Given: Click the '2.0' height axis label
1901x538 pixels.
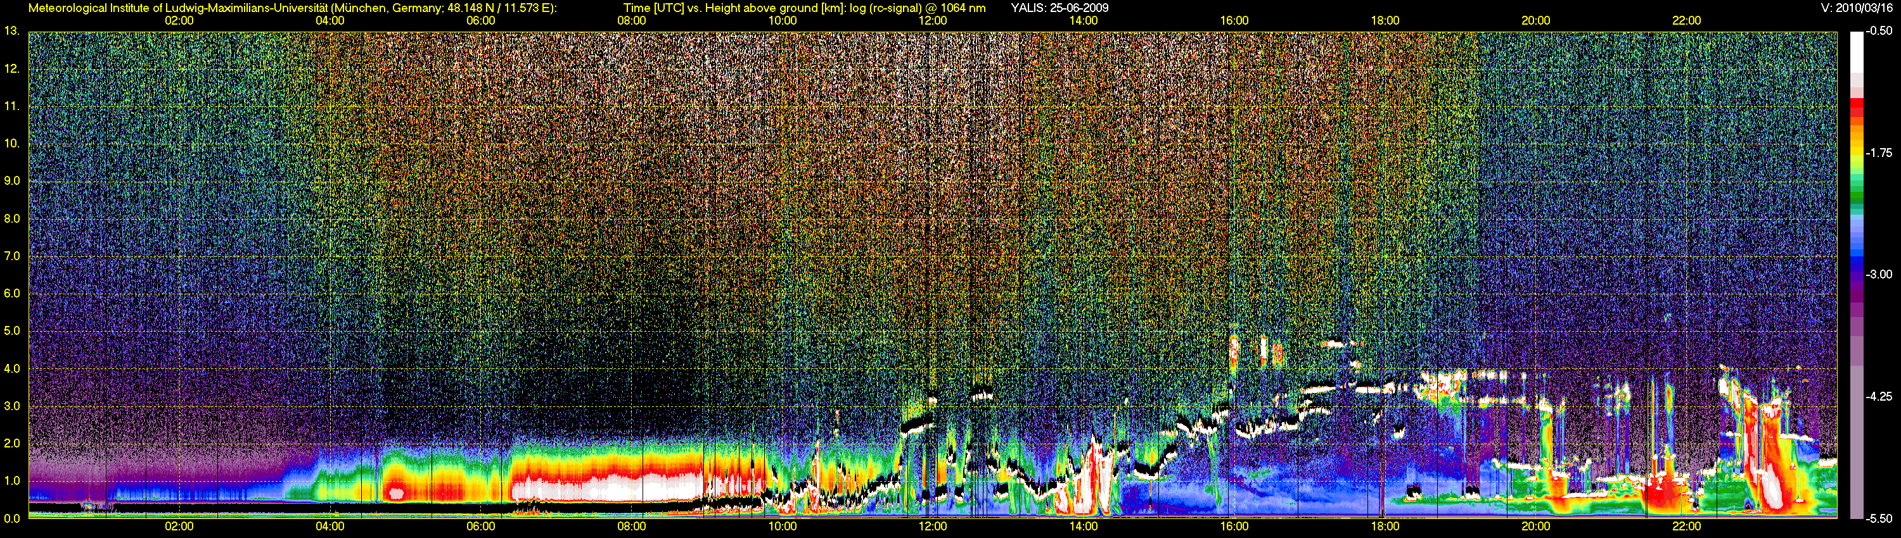Looking at the screenshot, I should click(x=12, y=444).
